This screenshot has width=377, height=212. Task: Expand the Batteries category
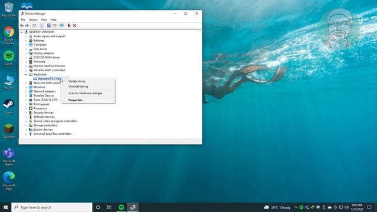click(26, 41)
